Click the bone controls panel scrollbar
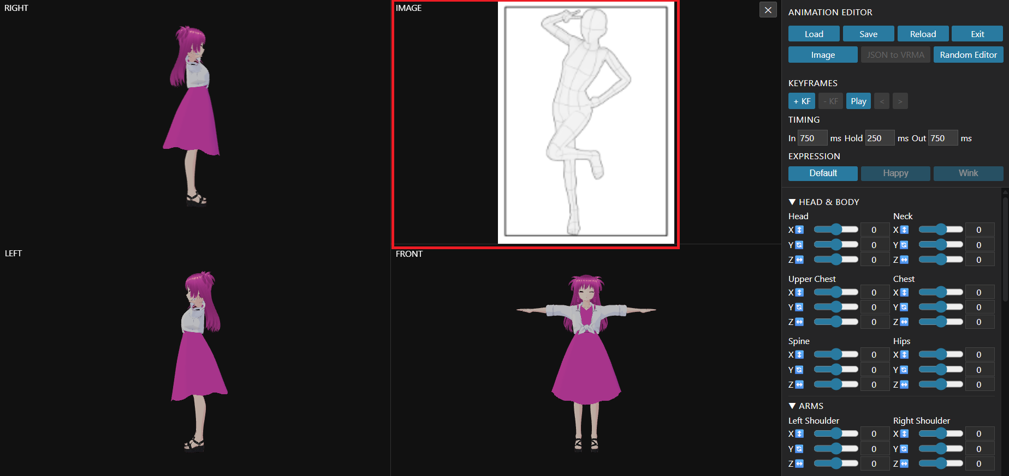Screen dimensions: 1009x476 tap(1005, 248)
